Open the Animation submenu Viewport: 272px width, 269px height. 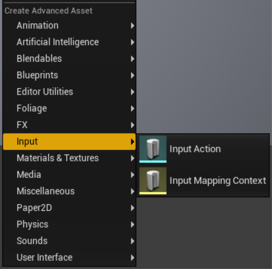coord(69,26)
